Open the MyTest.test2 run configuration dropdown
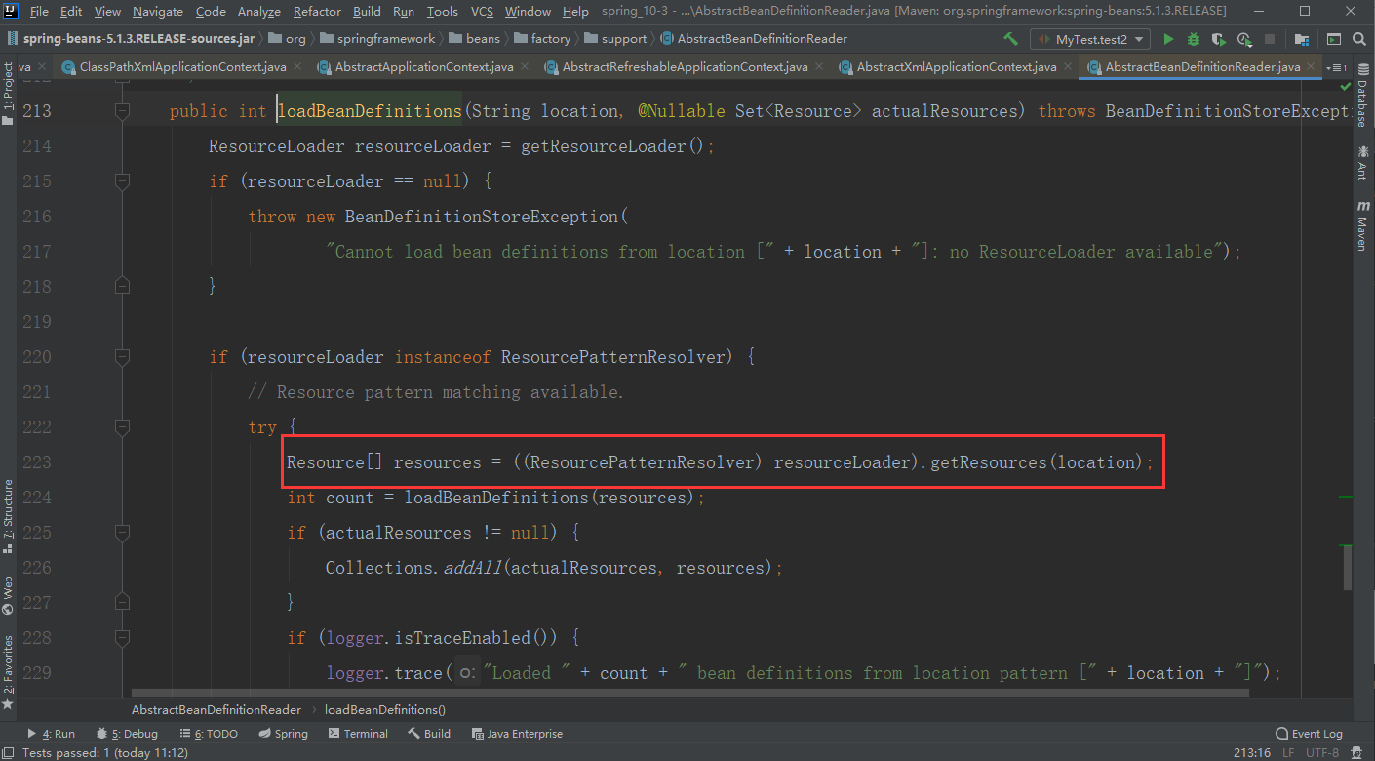 (1089, 39)
